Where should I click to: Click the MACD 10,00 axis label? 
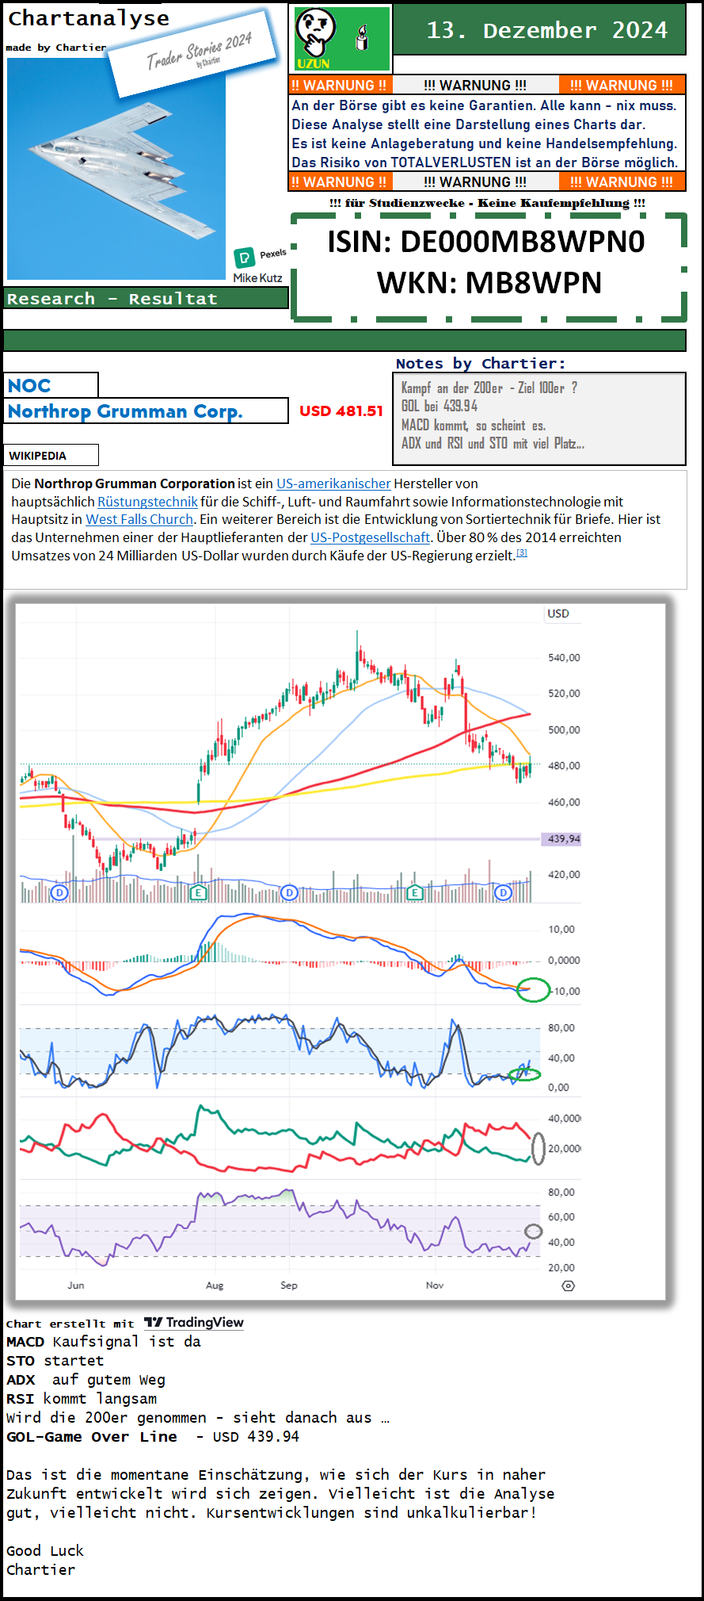coord(562,929)
